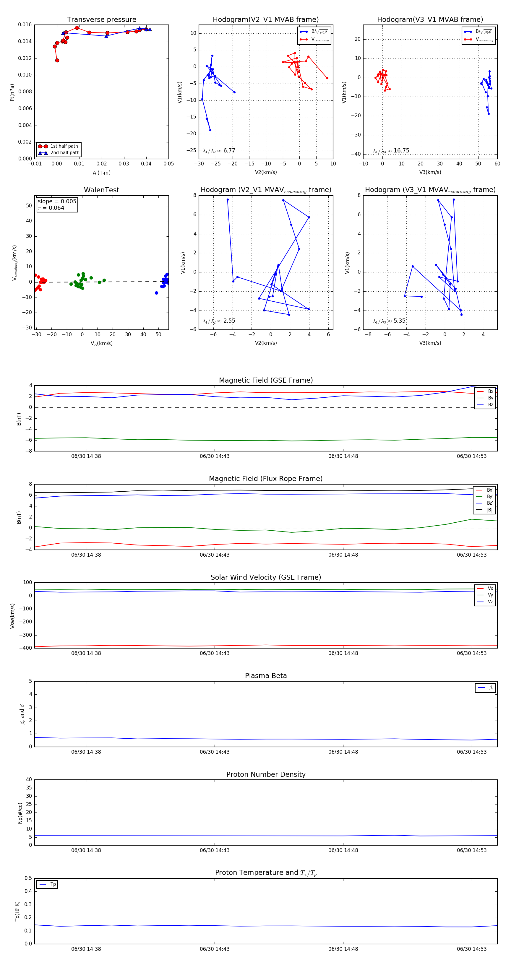Select the "Proton Number Density" title

tap(266, 774)
